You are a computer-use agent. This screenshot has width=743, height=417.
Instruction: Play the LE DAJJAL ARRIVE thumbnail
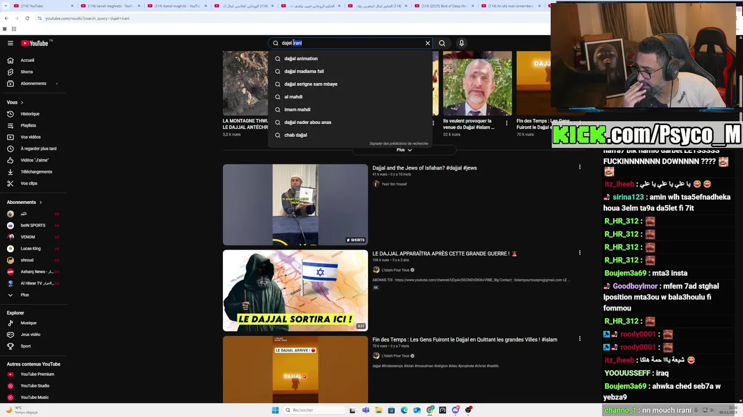pos(295,370)
